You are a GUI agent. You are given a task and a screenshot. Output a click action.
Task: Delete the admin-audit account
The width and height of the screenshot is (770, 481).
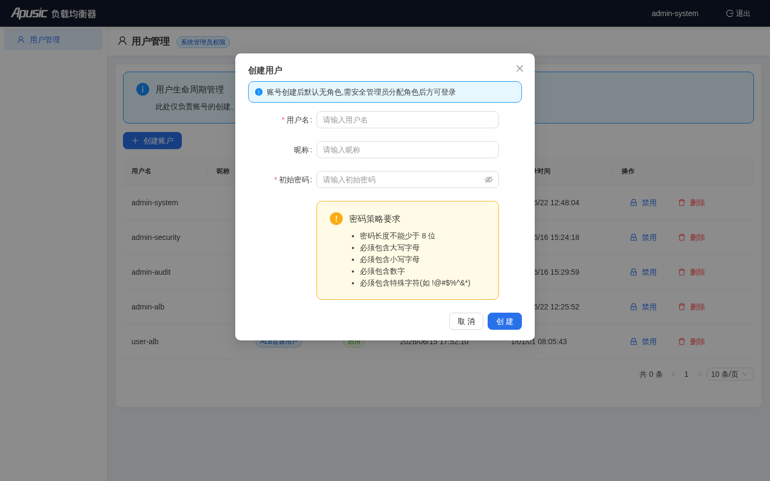pos(691,272)
